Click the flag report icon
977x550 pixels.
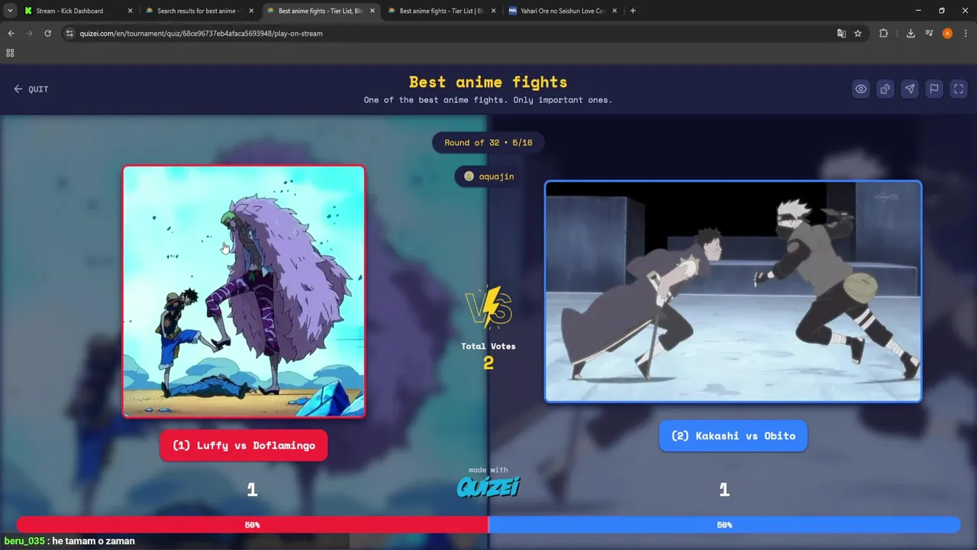(x=933, y=89)
